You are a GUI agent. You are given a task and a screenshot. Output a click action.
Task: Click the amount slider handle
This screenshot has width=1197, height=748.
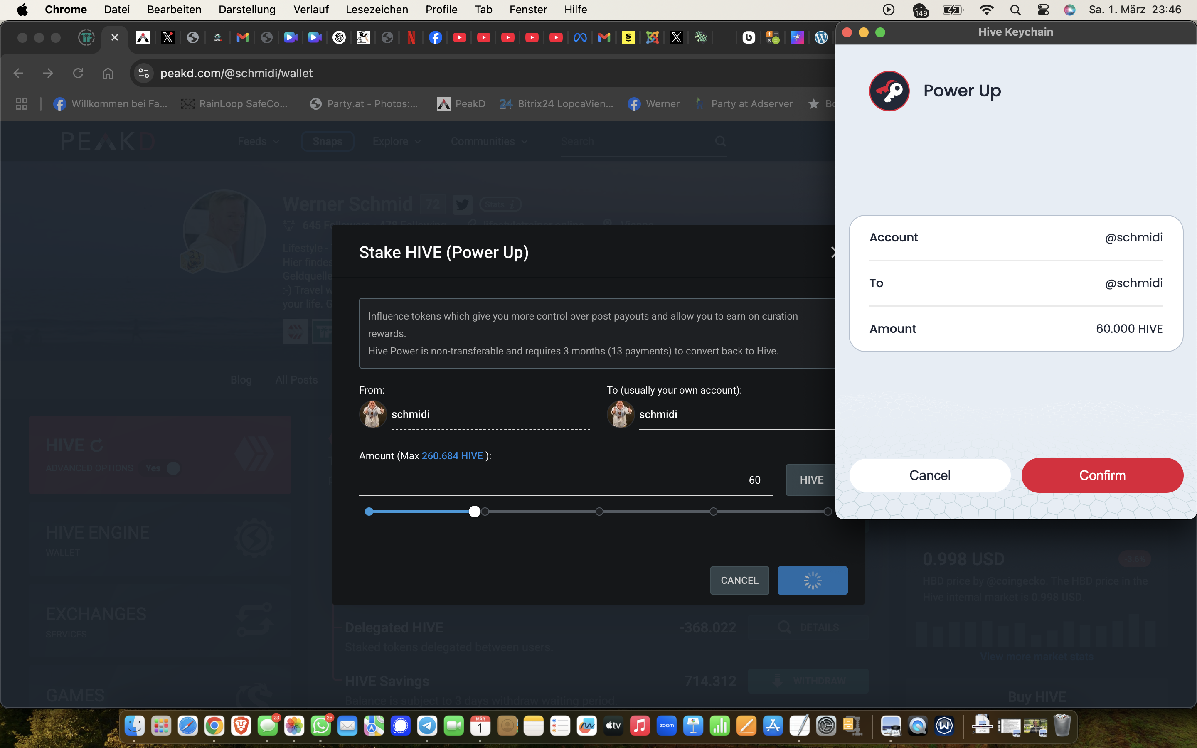pyautogui.click(x=474, y=512)
